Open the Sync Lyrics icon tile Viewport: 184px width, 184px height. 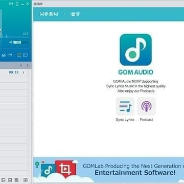tap(125, 106)
